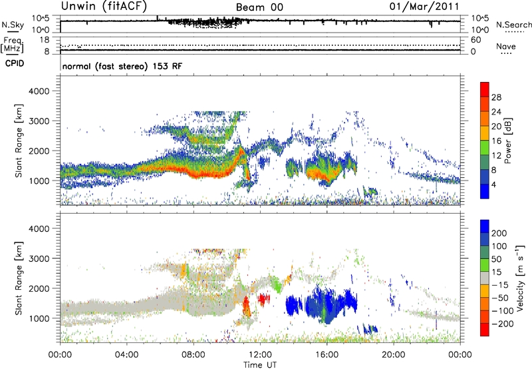Click the '3000' tick of the velocity panel
Image resolution: width=532 pixels, height=369 pixels.
coord(39,258)
